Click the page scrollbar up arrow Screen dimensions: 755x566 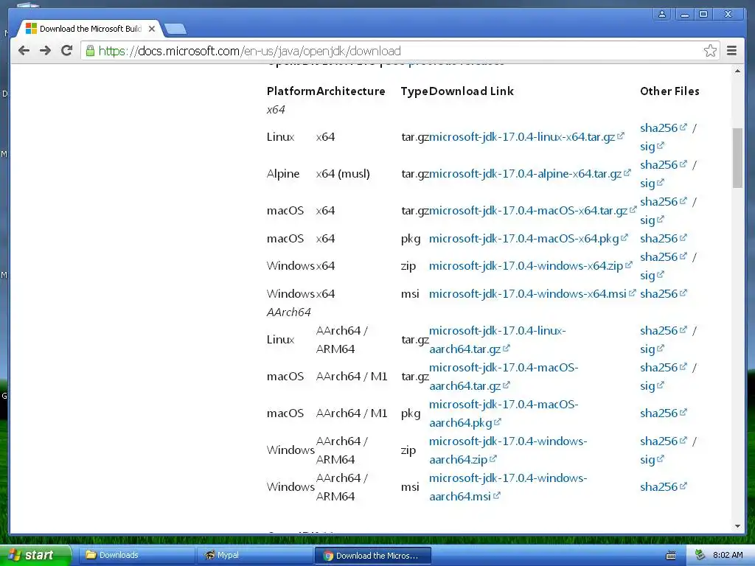pos(737,71)
